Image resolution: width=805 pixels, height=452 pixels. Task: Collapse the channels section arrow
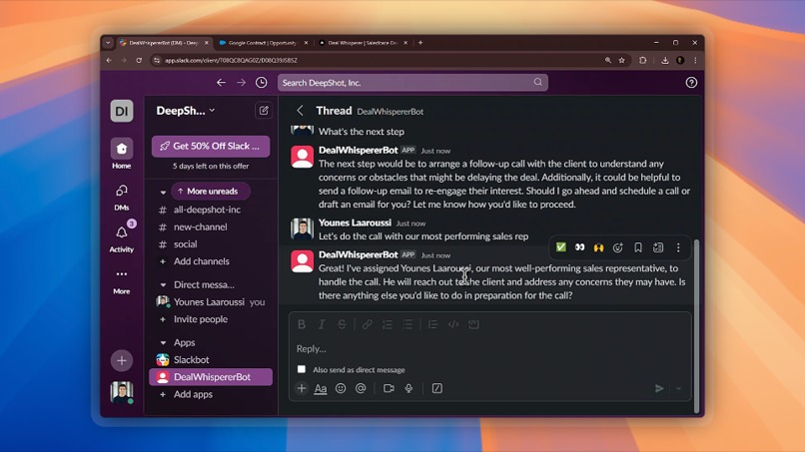tap(163, 192)
